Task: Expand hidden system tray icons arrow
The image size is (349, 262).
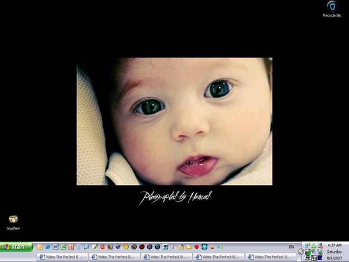Action: 301,251
